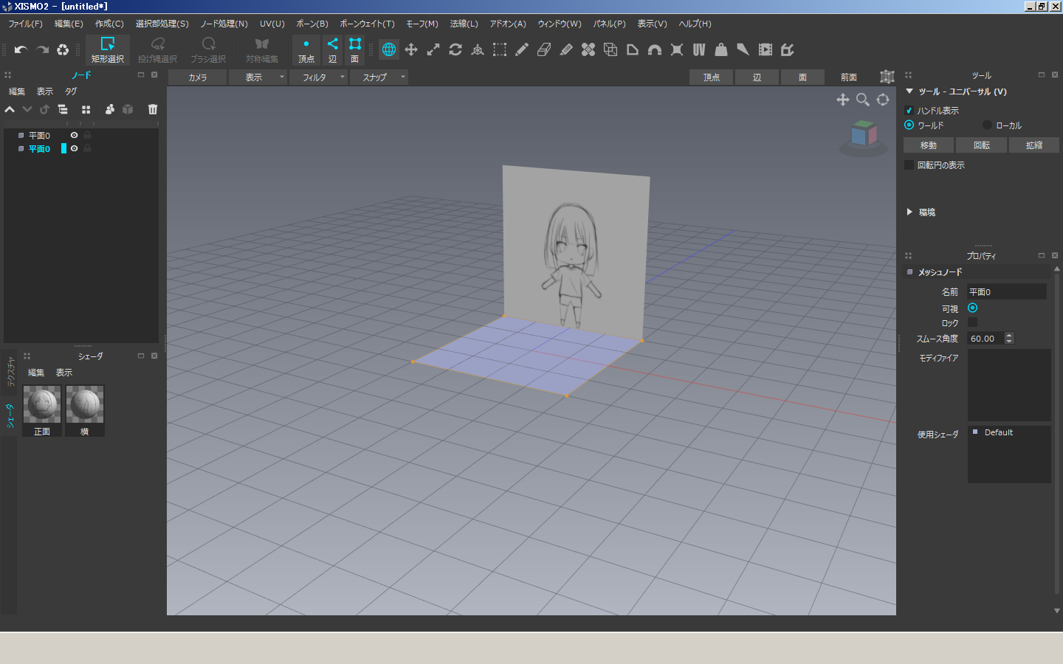This screenshot has height=664, width=1063.
Task: Select the 投げ縄選択 lasso selection tool
Action: [157, 49]
